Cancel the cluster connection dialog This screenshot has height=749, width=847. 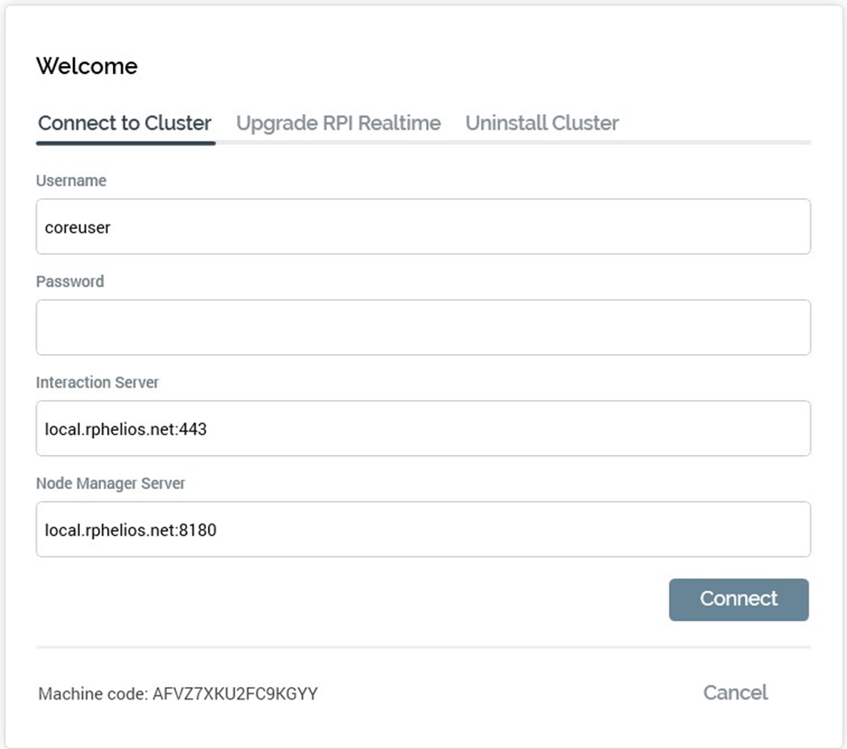pos(735,692)
